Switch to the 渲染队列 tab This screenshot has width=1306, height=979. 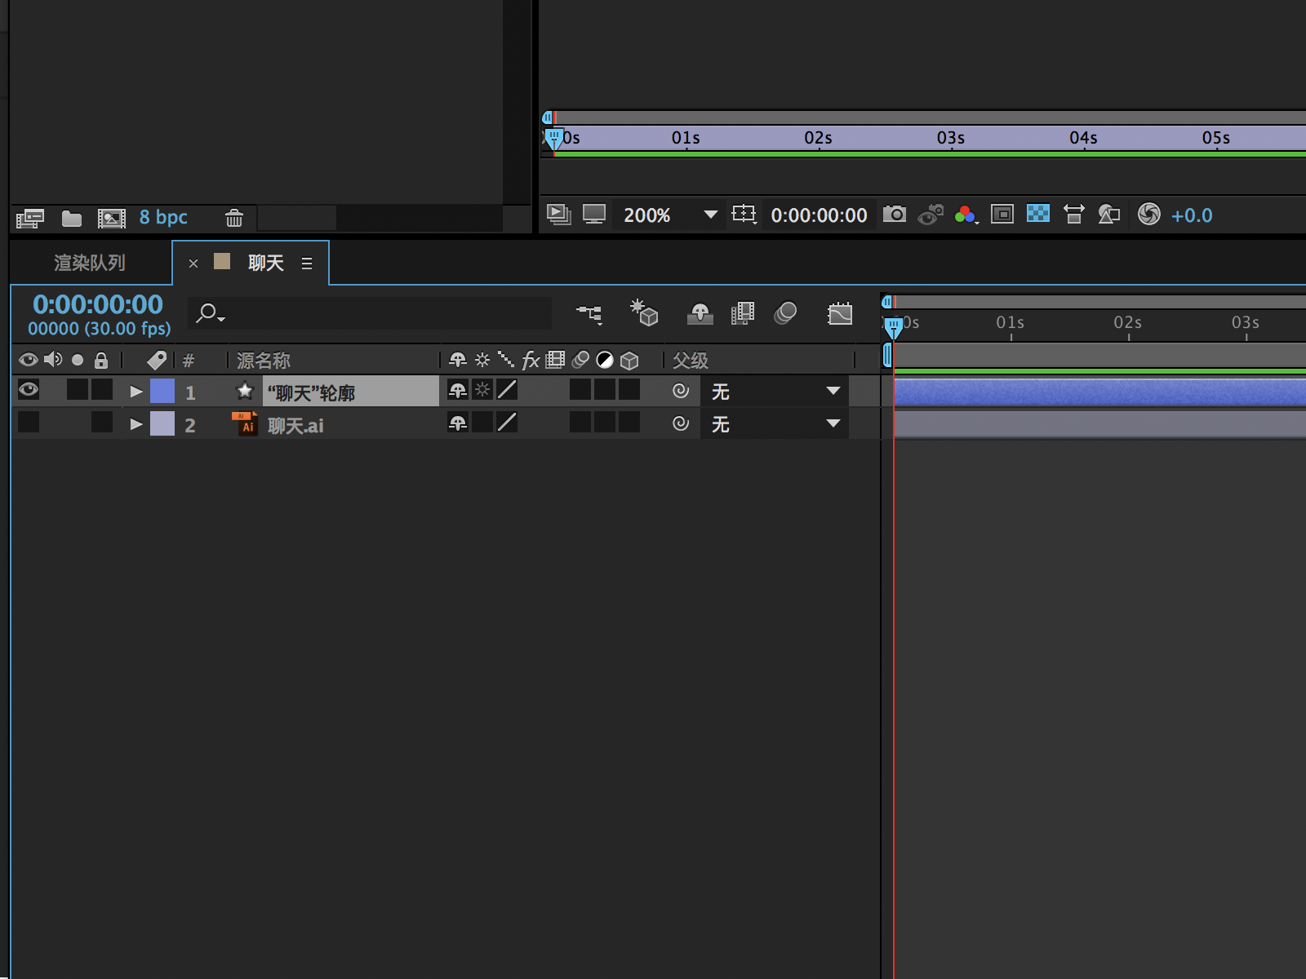point(90,263)
